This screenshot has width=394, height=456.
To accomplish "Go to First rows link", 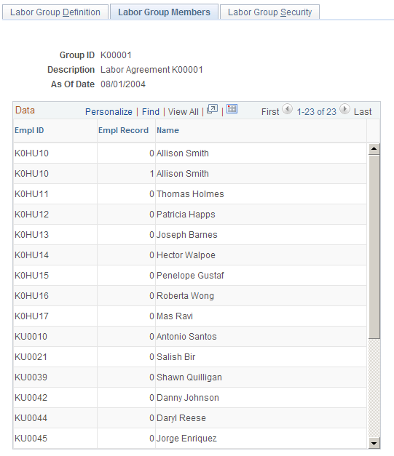I will click(270, 112).
